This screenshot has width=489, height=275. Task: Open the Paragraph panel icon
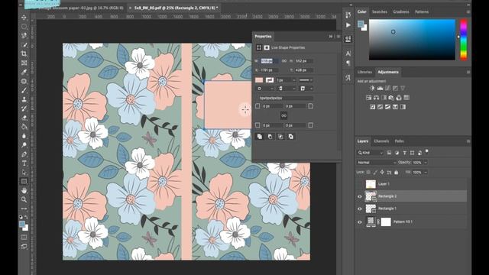pos(348,63)
